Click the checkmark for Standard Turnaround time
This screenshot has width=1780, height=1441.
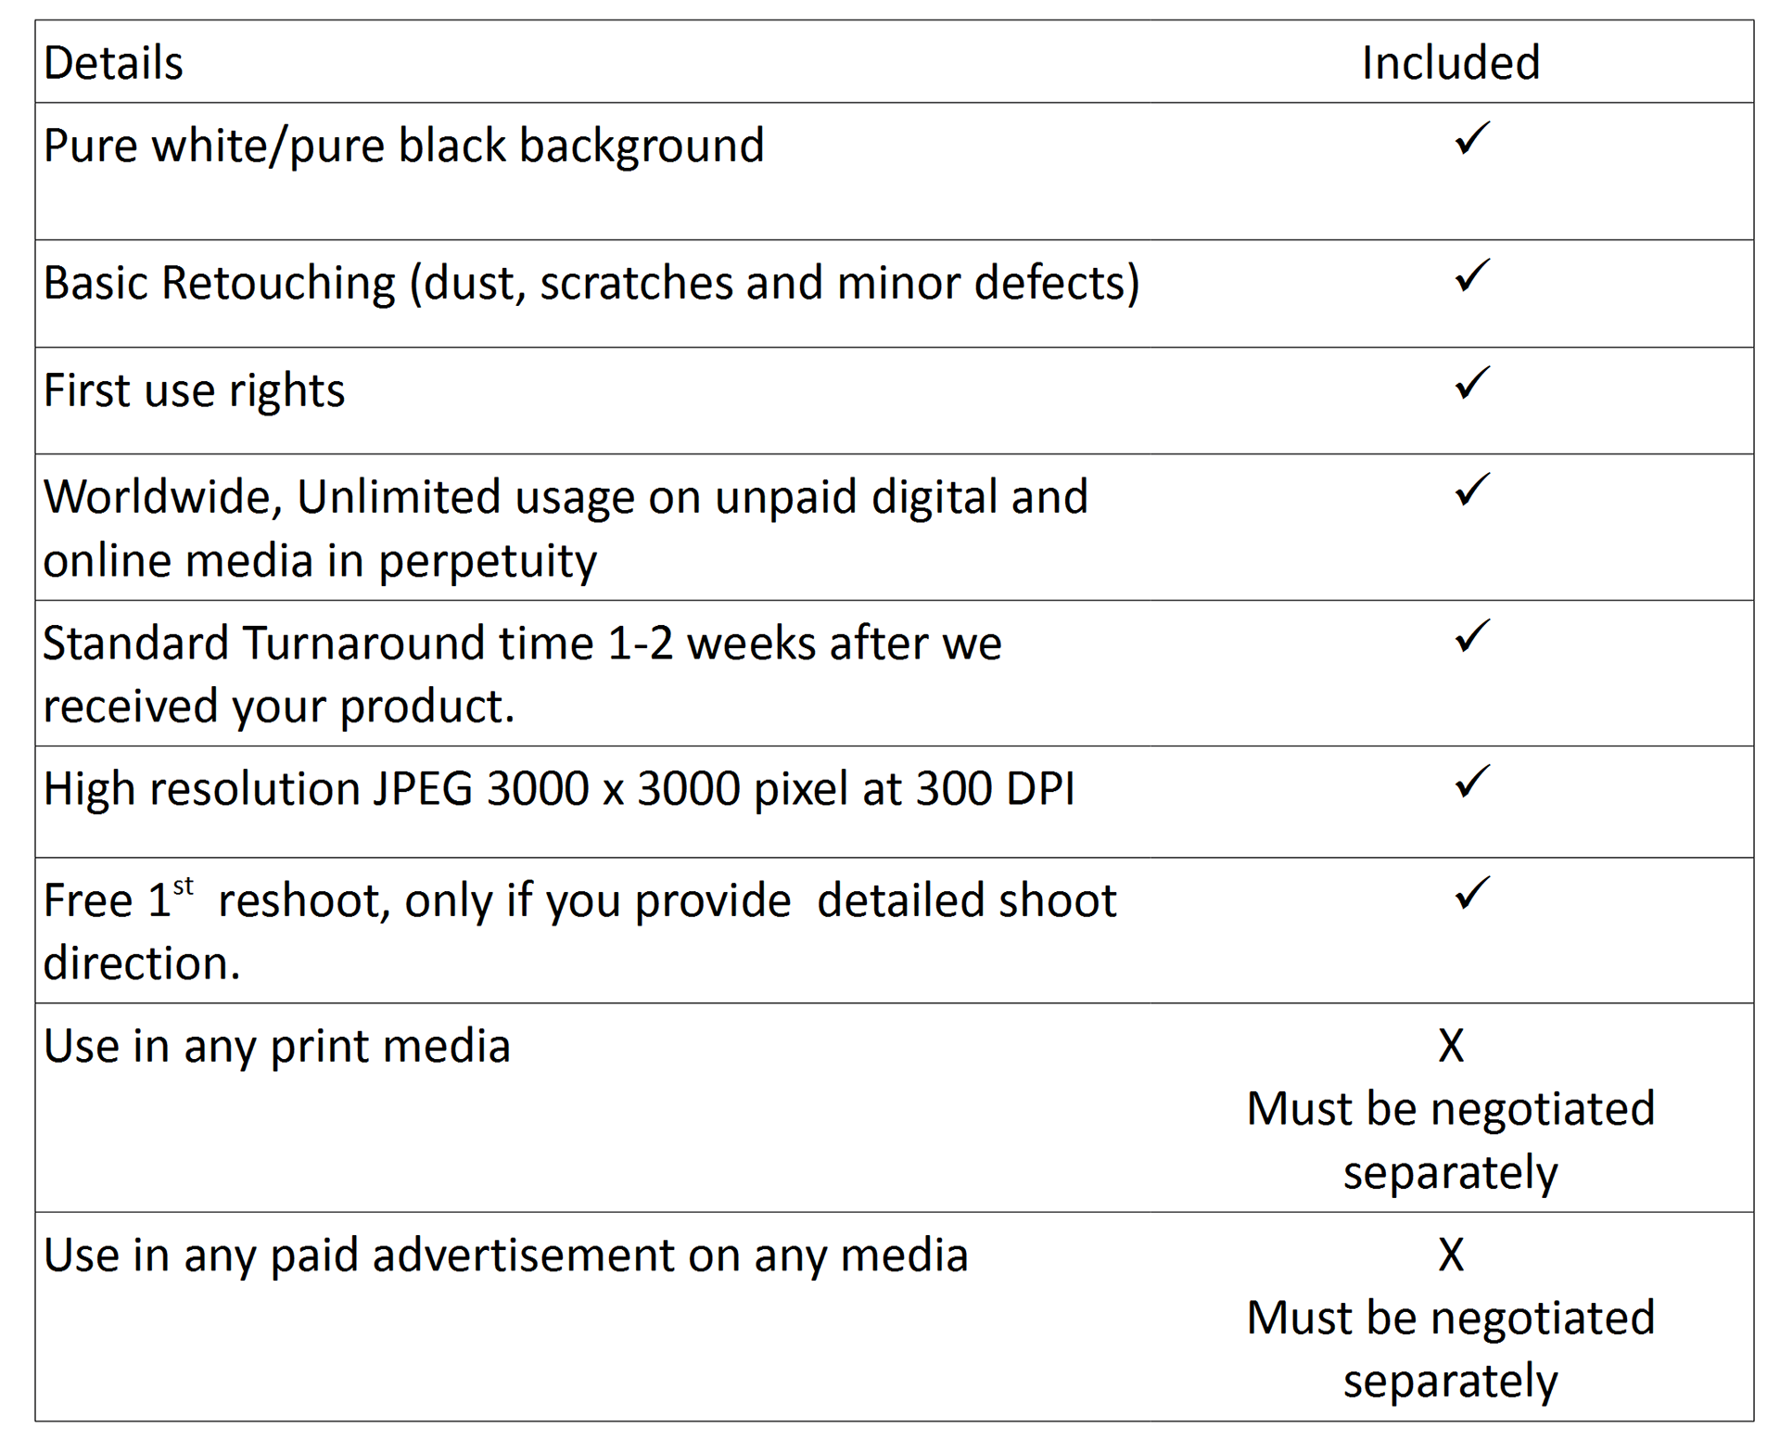click(x=1472, y=635)
